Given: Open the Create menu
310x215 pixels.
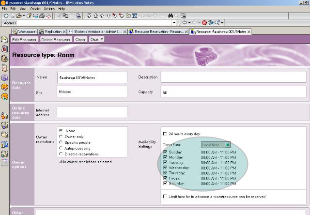Looking at the screenshot, I should pos(35,9).
